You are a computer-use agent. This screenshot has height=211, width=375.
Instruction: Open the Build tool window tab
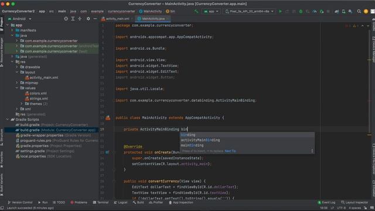pyautogui.click(x=138, y=202)
